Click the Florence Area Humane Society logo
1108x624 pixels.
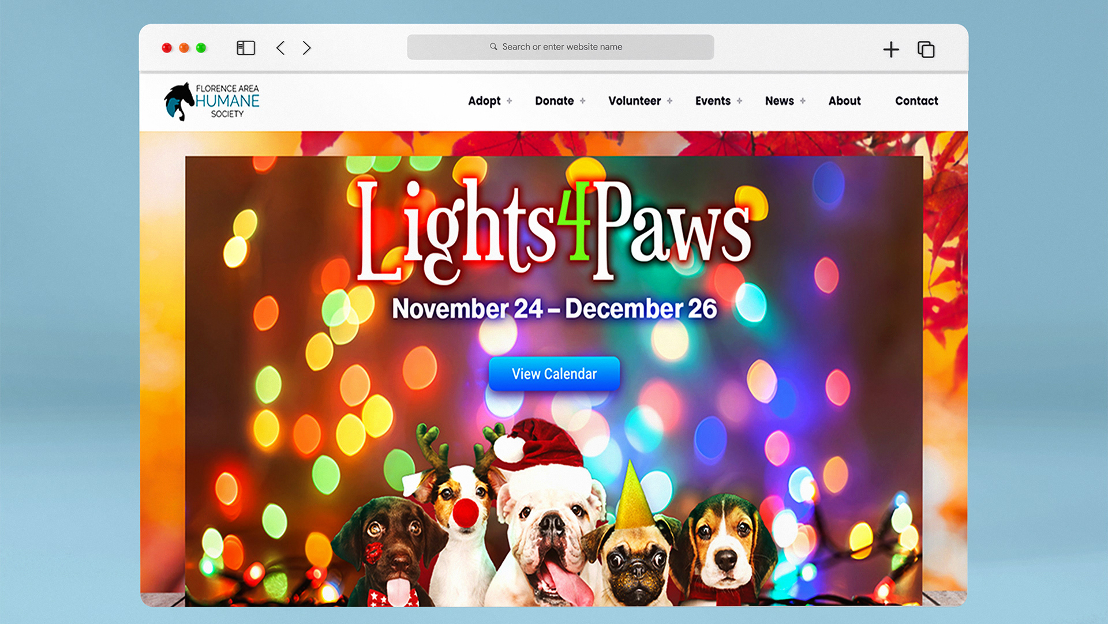pos(212,102)
